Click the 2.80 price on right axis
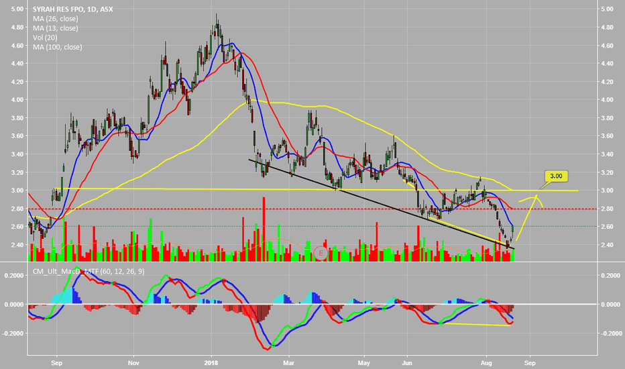Viewport: 625px width, 369px height. pos(607,209)
